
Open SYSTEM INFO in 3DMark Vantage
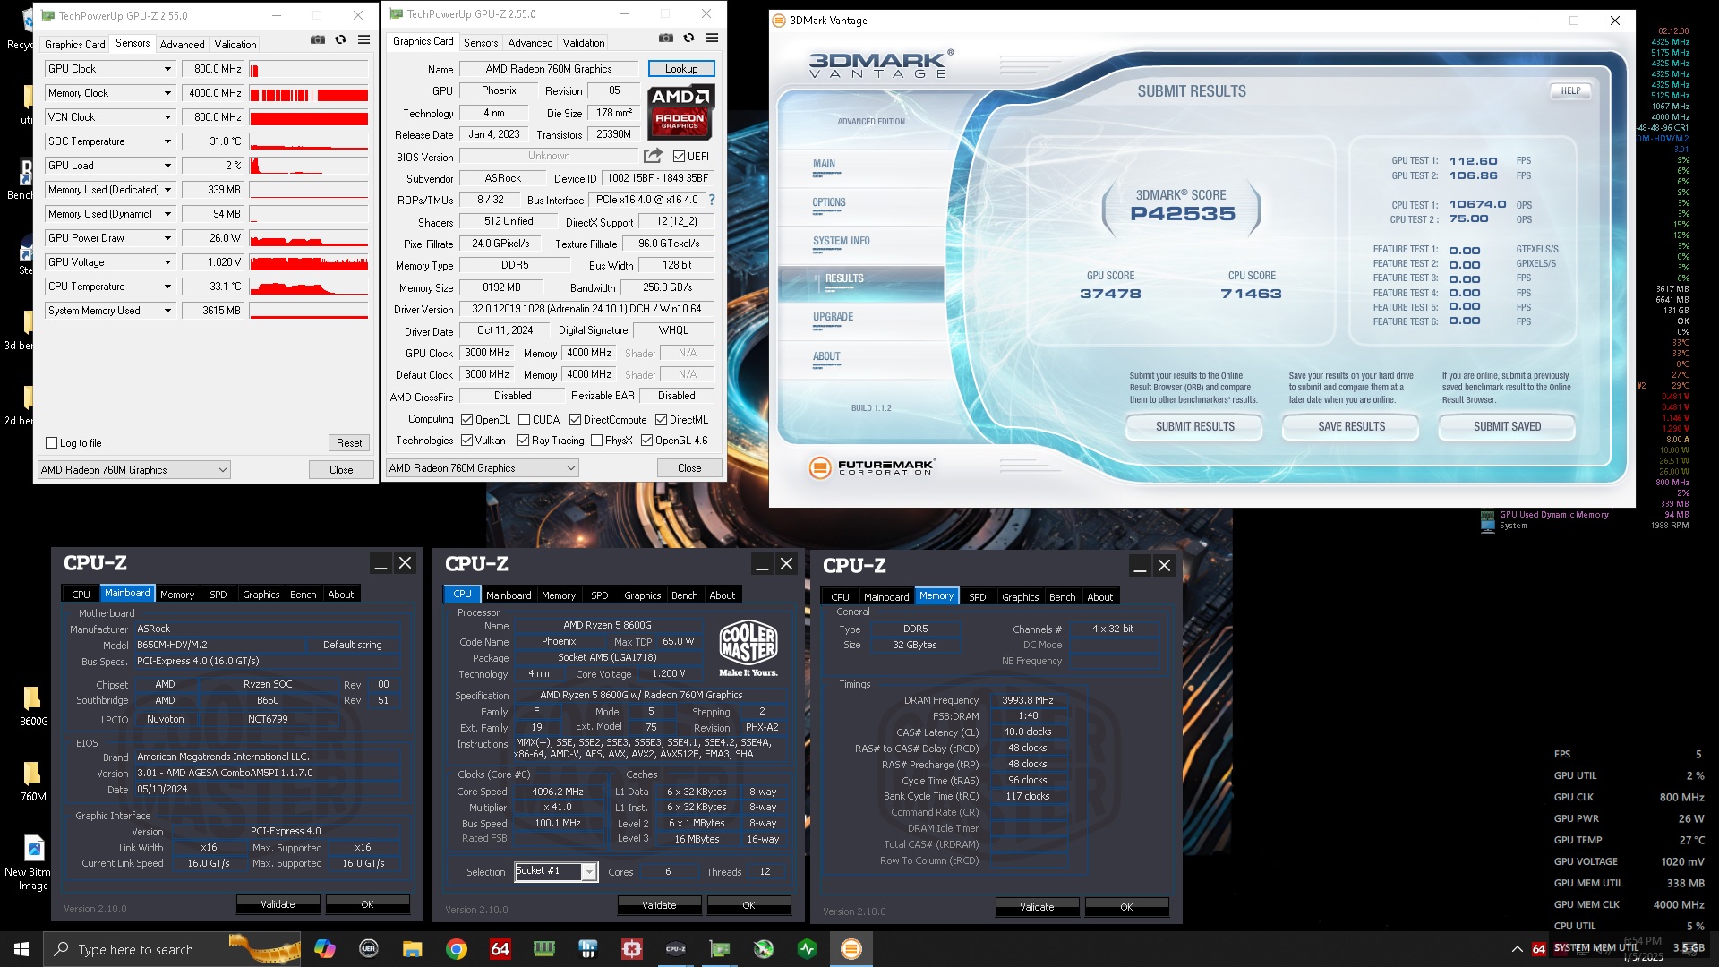841,242
